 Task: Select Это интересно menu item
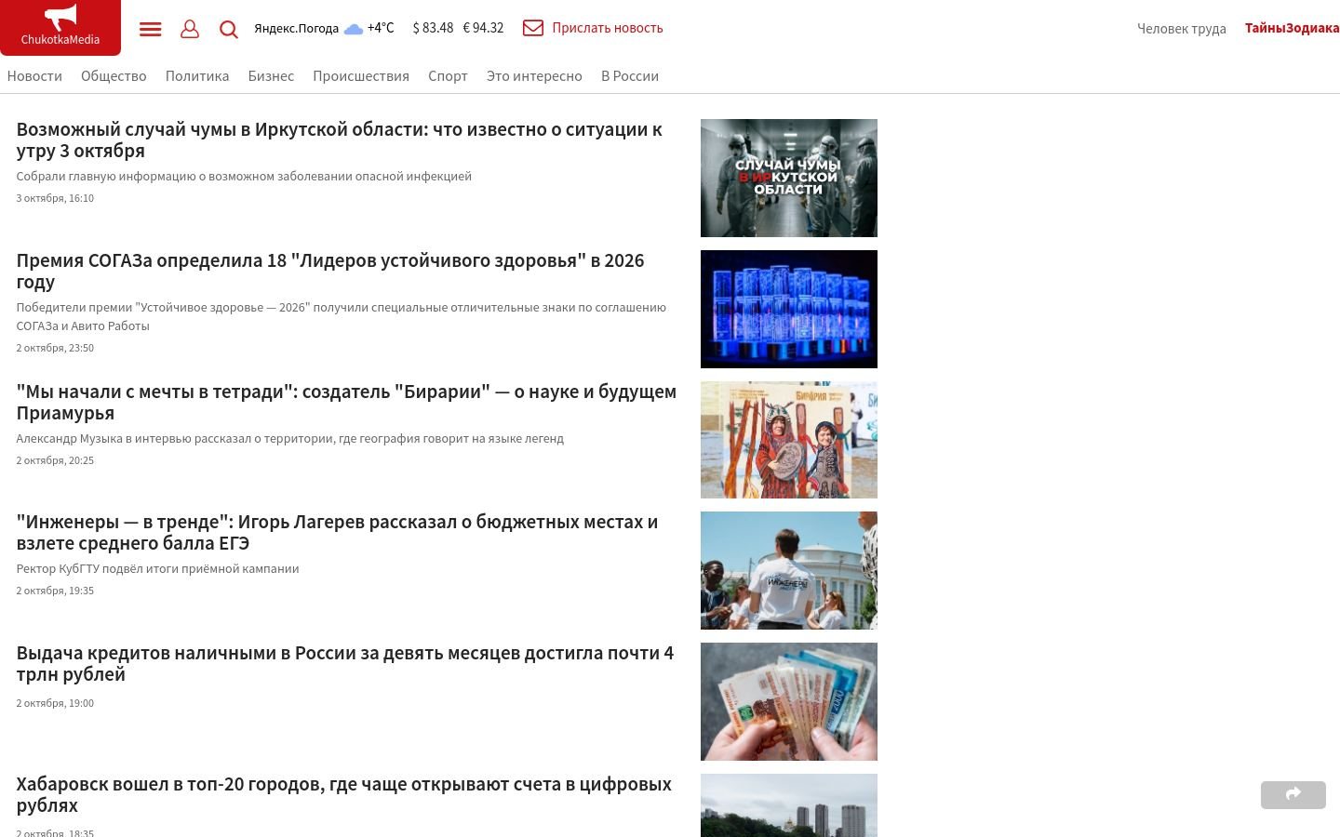point(534,76)
